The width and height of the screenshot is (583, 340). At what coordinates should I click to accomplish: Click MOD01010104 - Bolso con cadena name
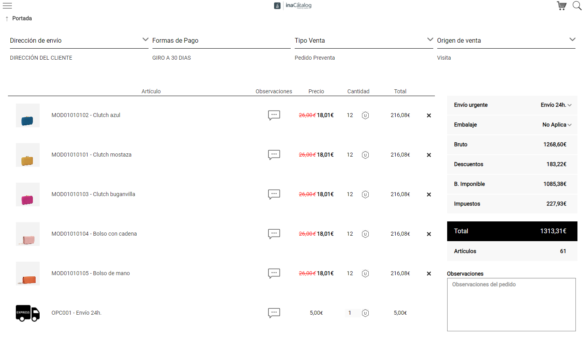coord(94,234)
